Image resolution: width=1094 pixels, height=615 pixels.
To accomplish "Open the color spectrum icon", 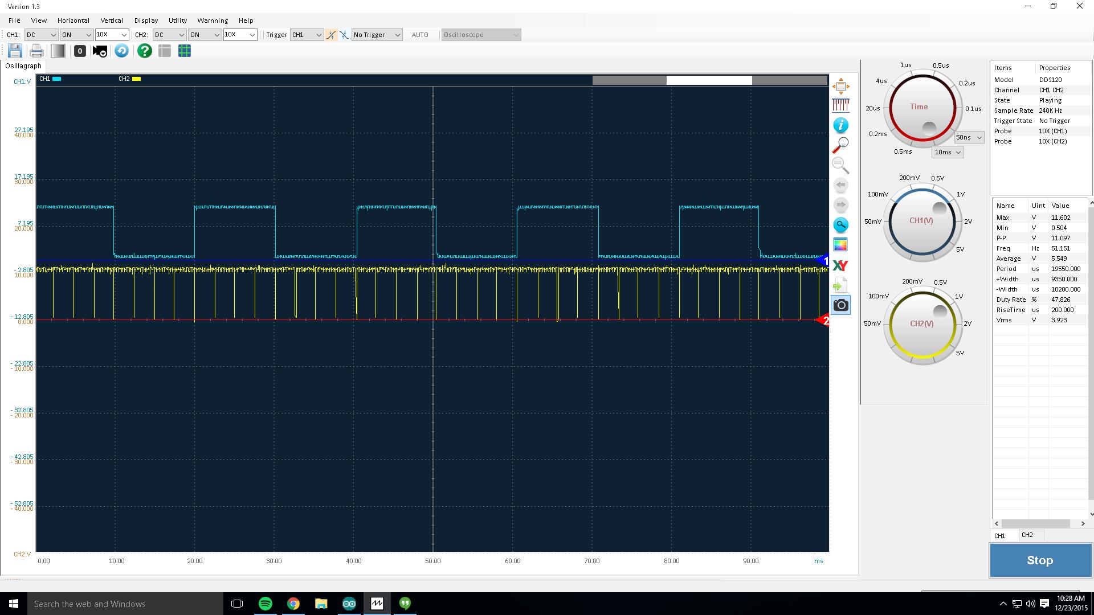I will tap(840, 245).
